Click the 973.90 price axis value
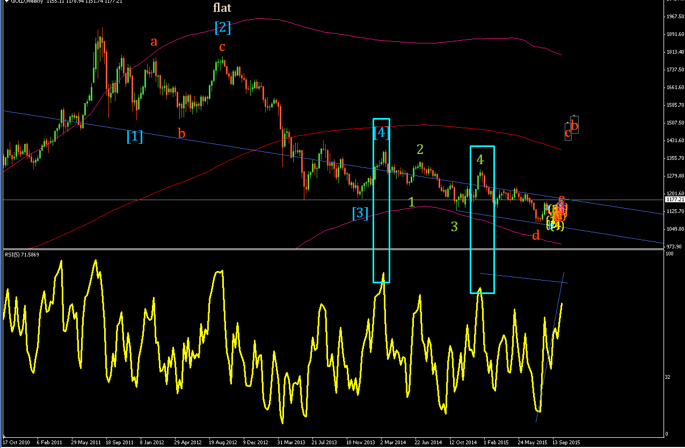The image size is (685, 448). [674, 247]
